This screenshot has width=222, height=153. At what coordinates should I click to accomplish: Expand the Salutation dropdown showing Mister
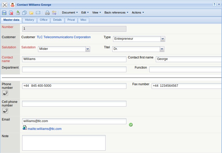pos(88,49)
